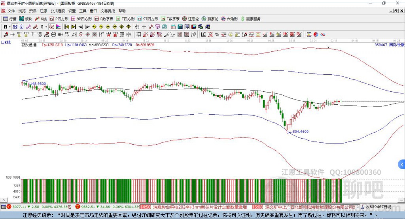Click the 沪 Shanghai index badge

(x=9, y=207)
